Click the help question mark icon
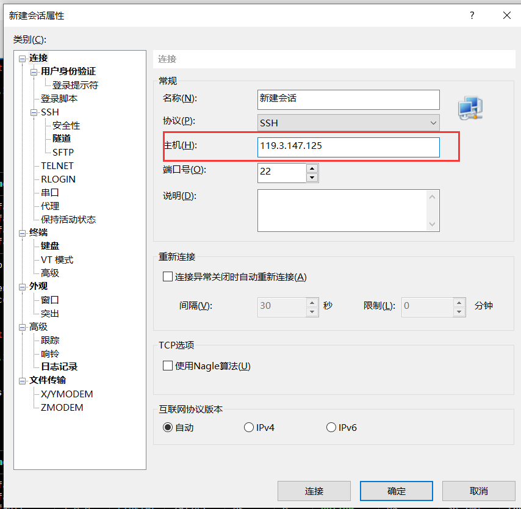 coord(472,15)
